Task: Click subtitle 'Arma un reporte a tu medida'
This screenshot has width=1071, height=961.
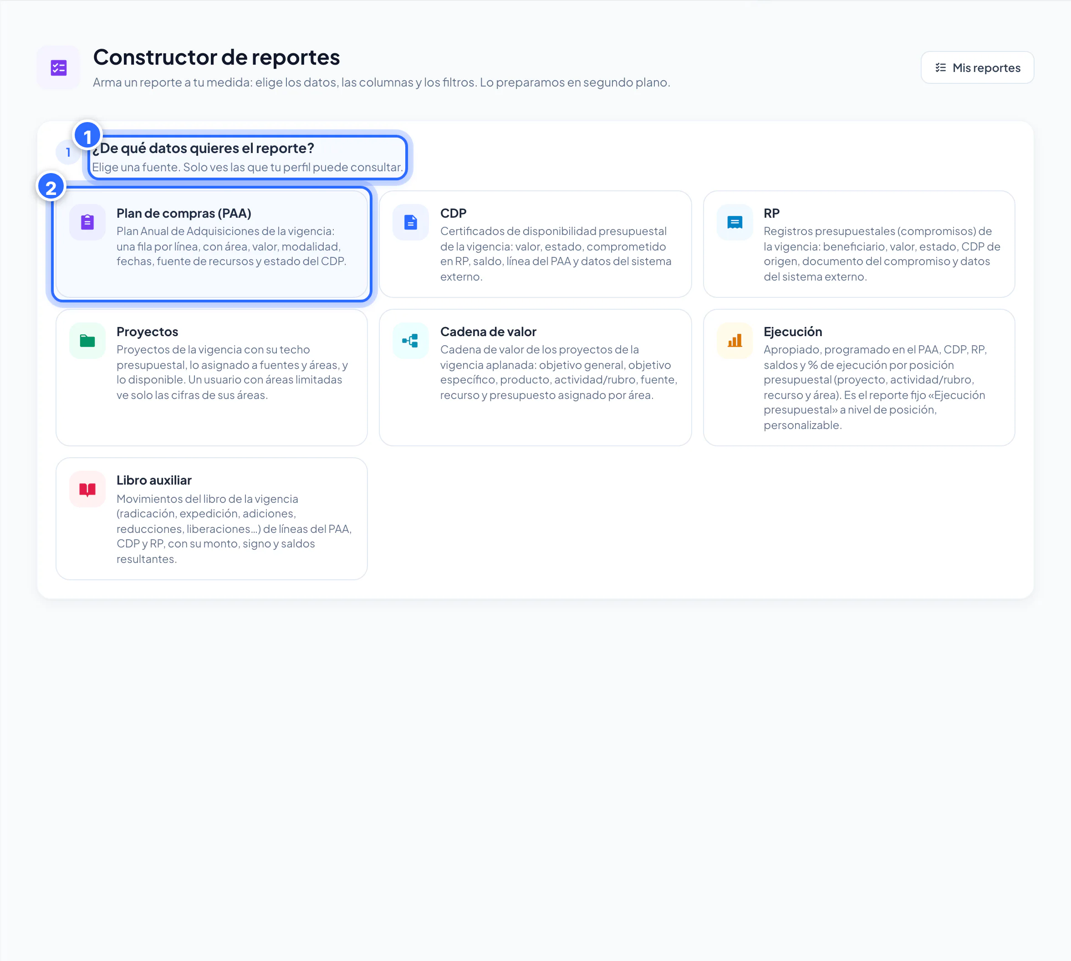Action: coord(172,82)
